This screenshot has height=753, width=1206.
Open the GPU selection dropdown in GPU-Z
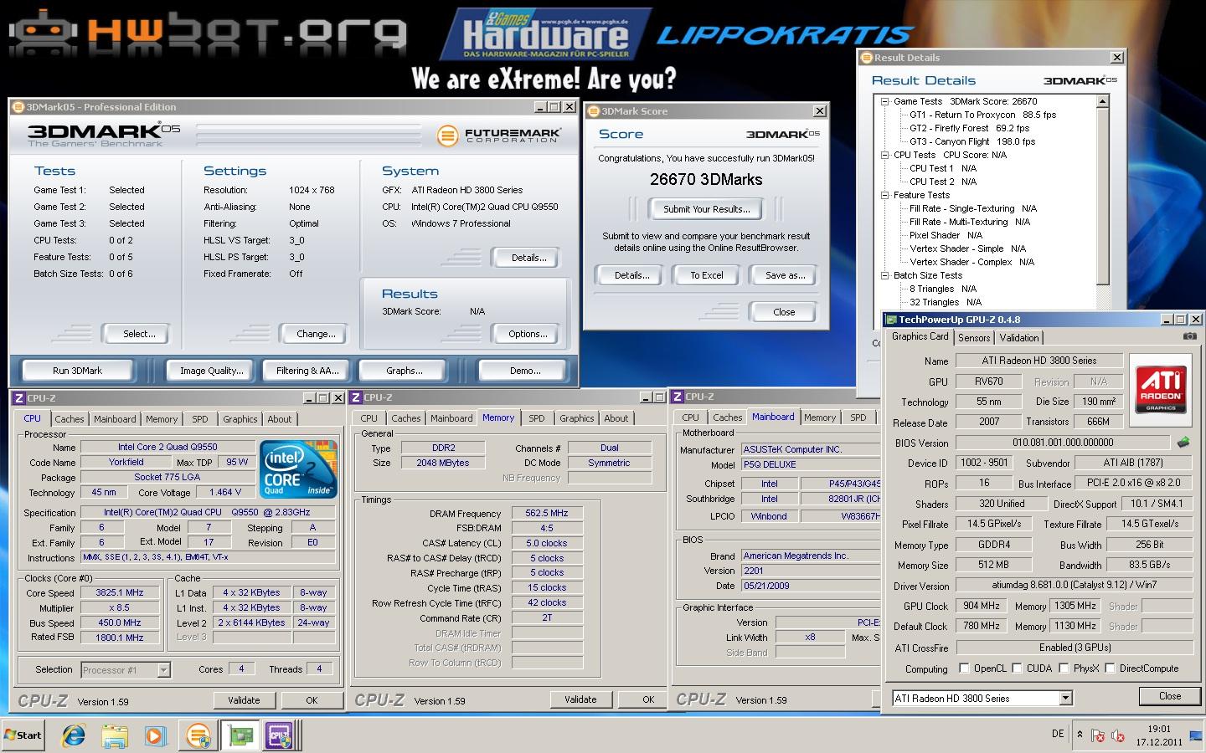pos(1065,698)
